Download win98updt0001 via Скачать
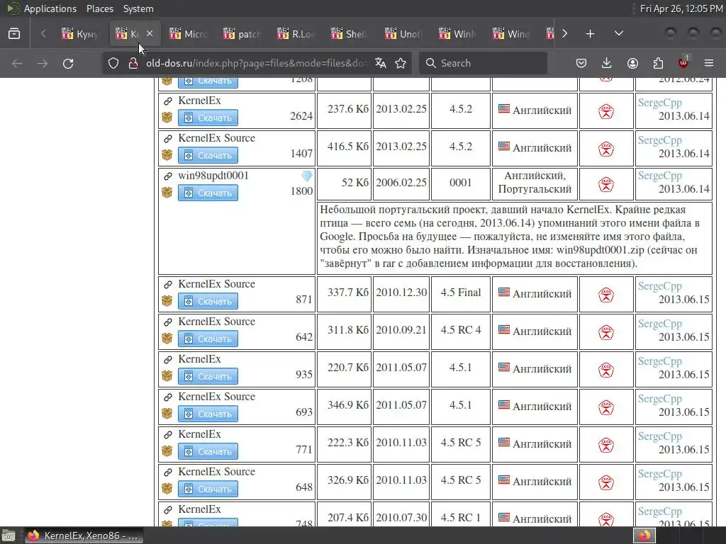726x544 pixels. (208, 193)
